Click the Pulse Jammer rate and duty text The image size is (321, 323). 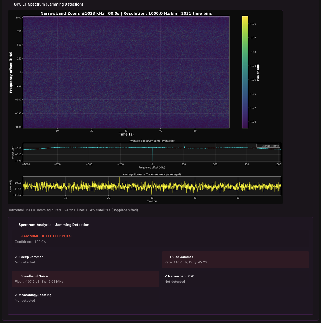(x=186, y=262)
